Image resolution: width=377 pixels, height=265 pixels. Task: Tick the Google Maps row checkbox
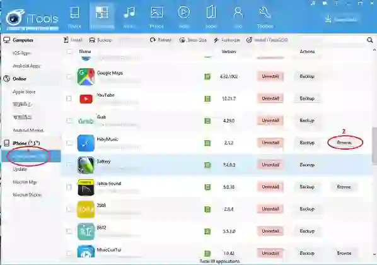69,76
